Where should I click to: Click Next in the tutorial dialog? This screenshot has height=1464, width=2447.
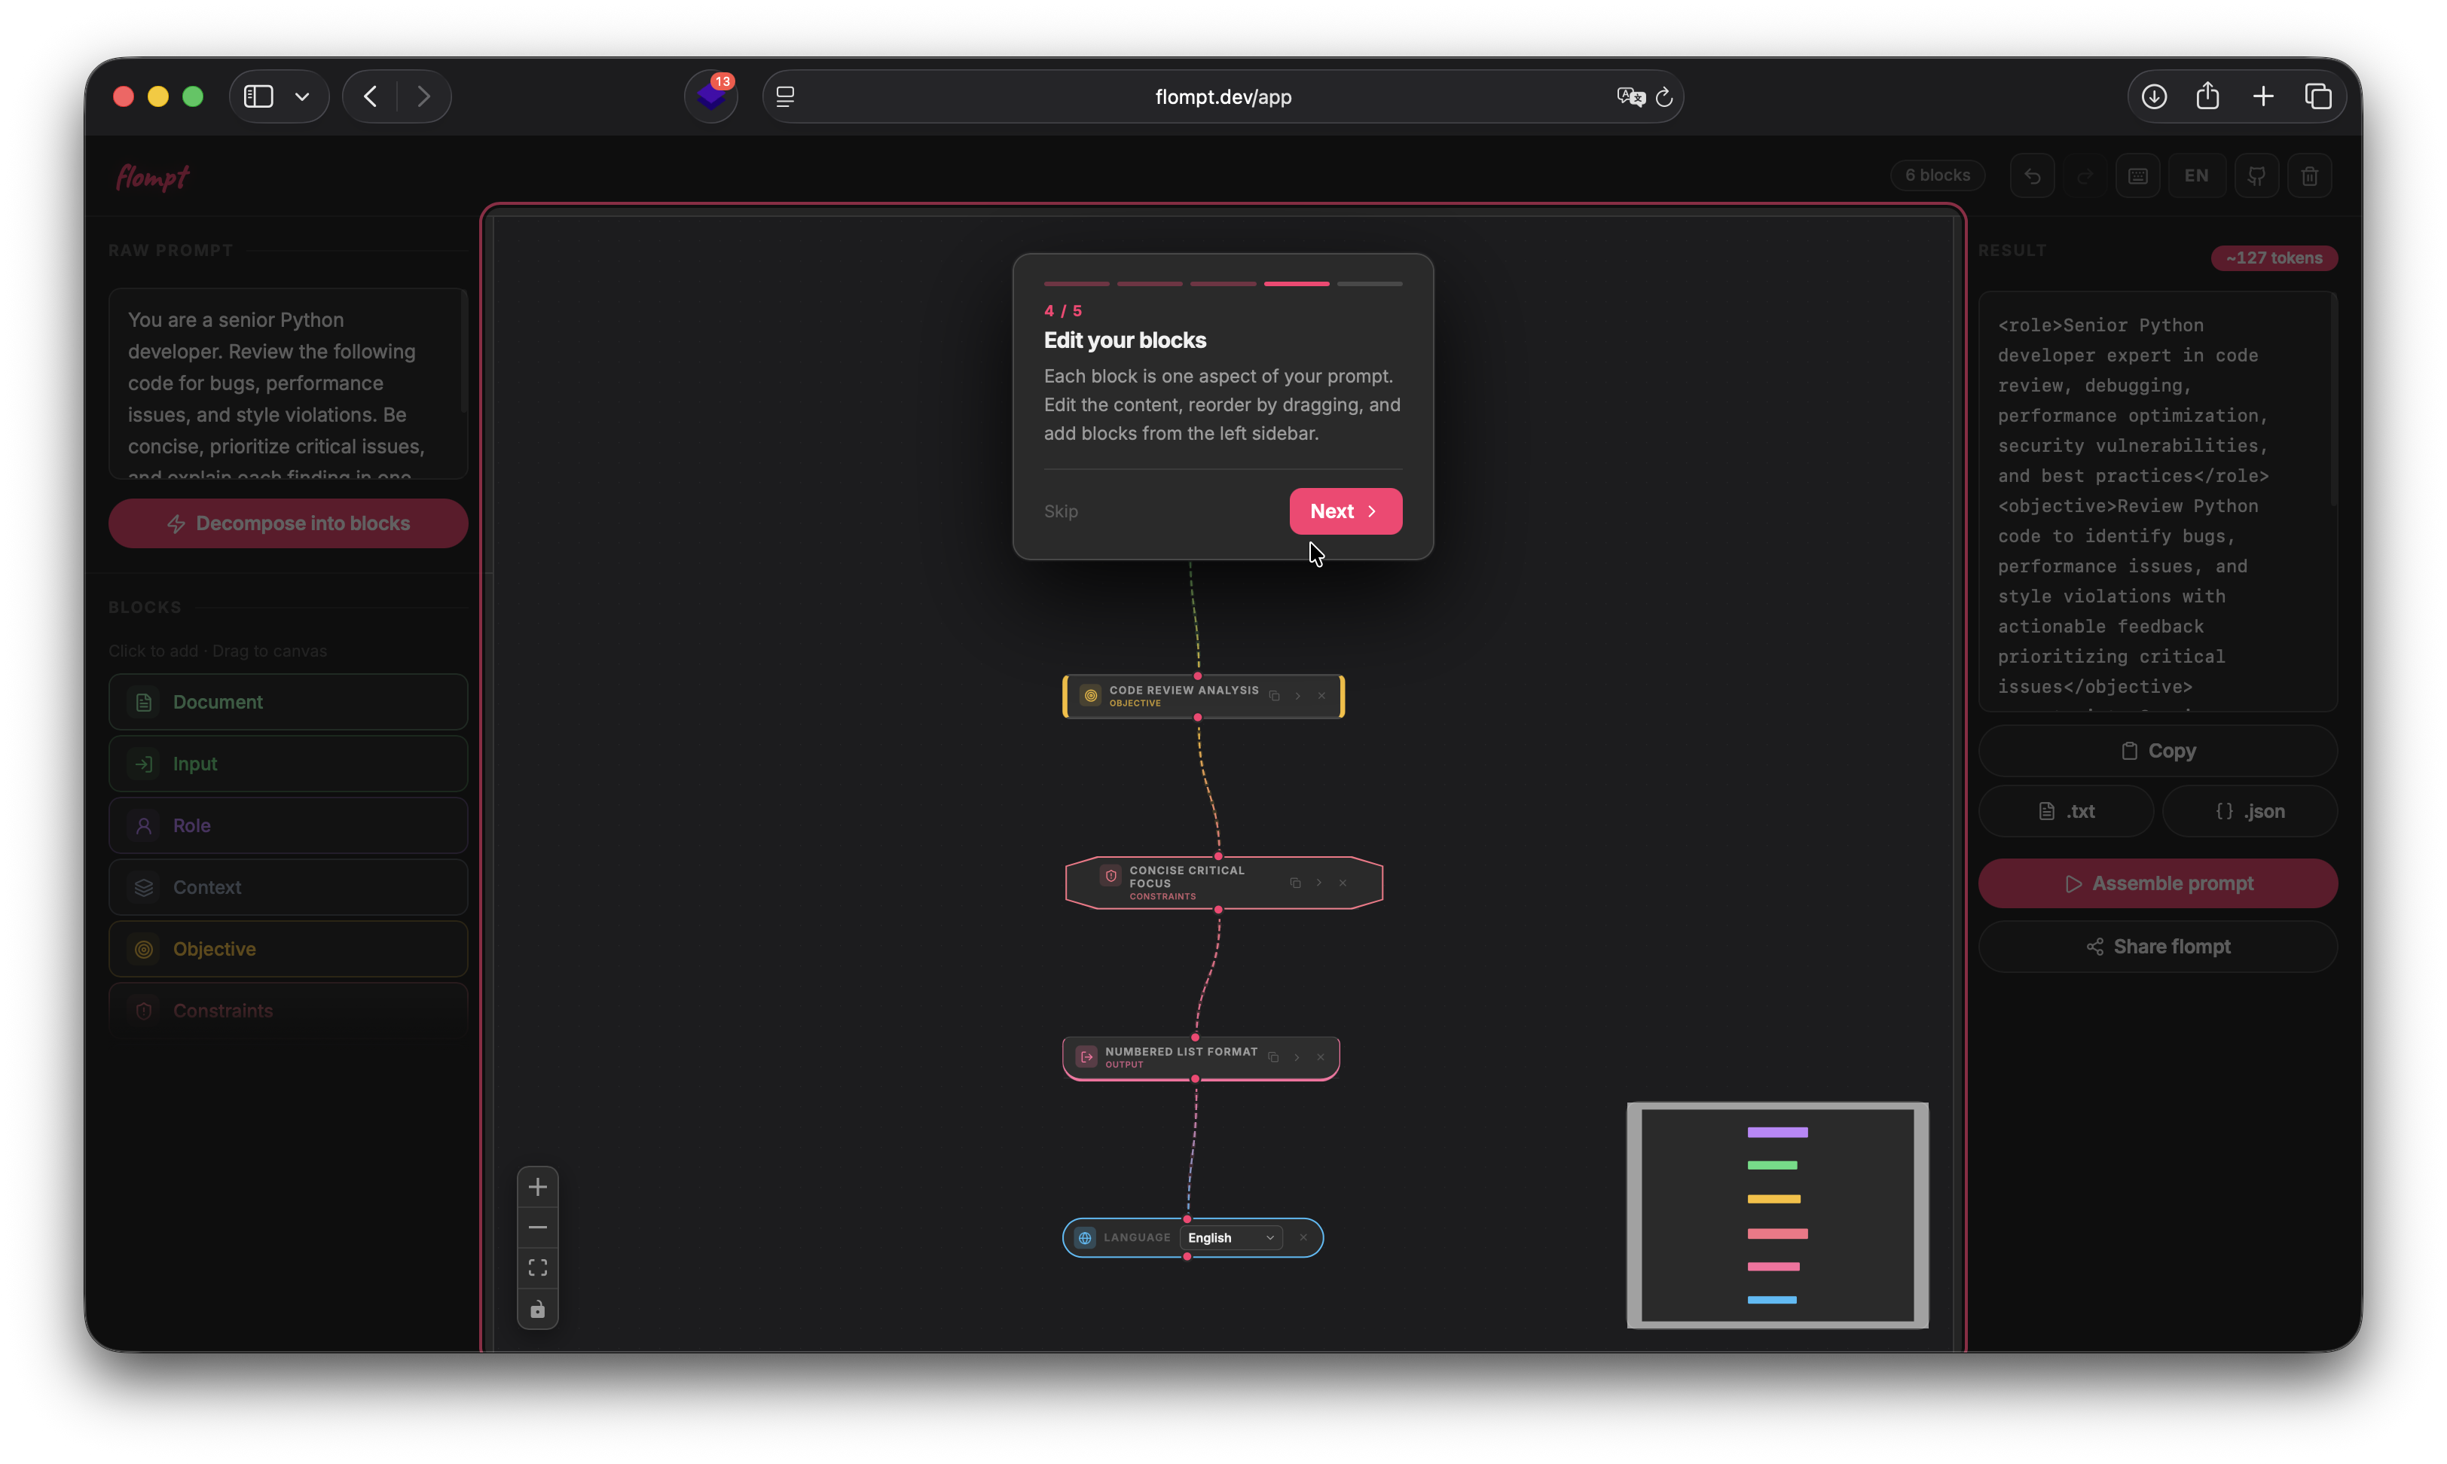coord(1345,511)
